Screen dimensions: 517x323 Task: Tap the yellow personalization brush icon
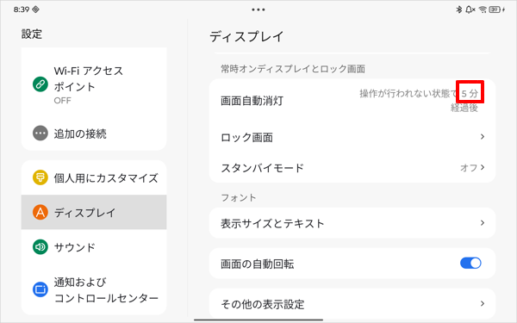40,177
